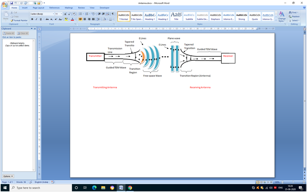
Task: Click the Format Painter tool
Action: (19, 20)
